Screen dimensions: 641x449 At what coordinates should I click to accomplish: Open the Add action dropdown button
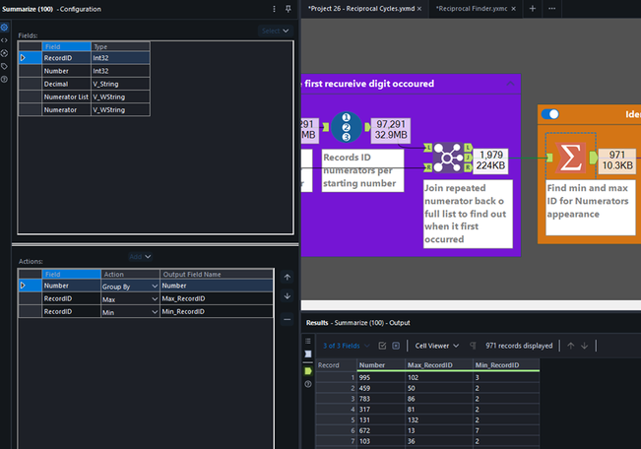(142, 256)
